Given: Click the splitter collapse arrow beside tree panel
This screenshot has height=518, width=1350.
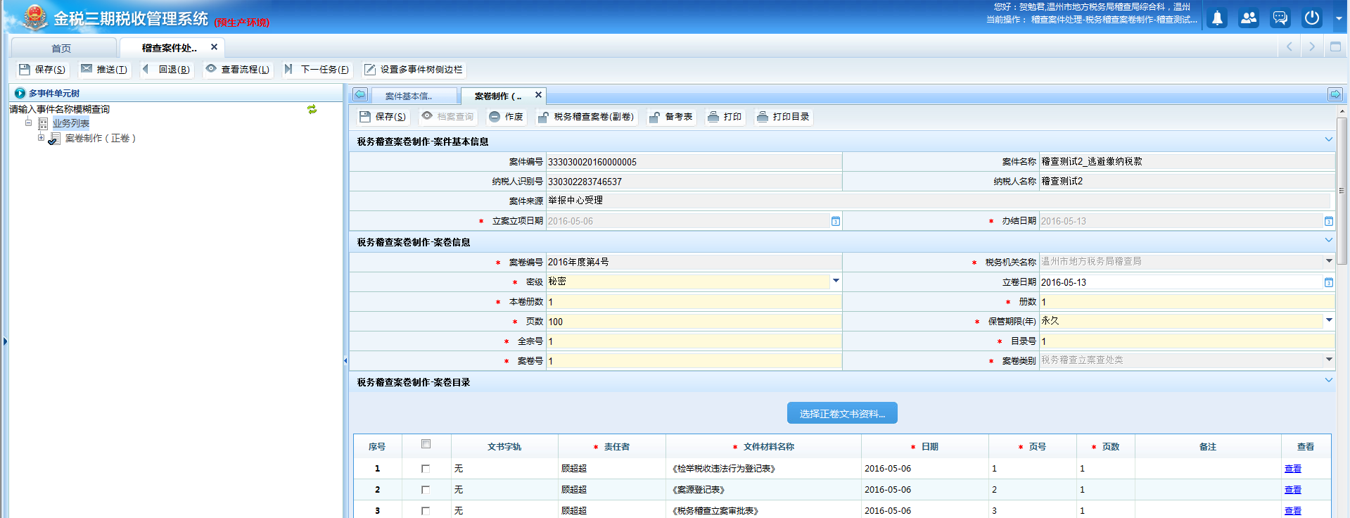Looking at the screenshot, I should point(345,361).
